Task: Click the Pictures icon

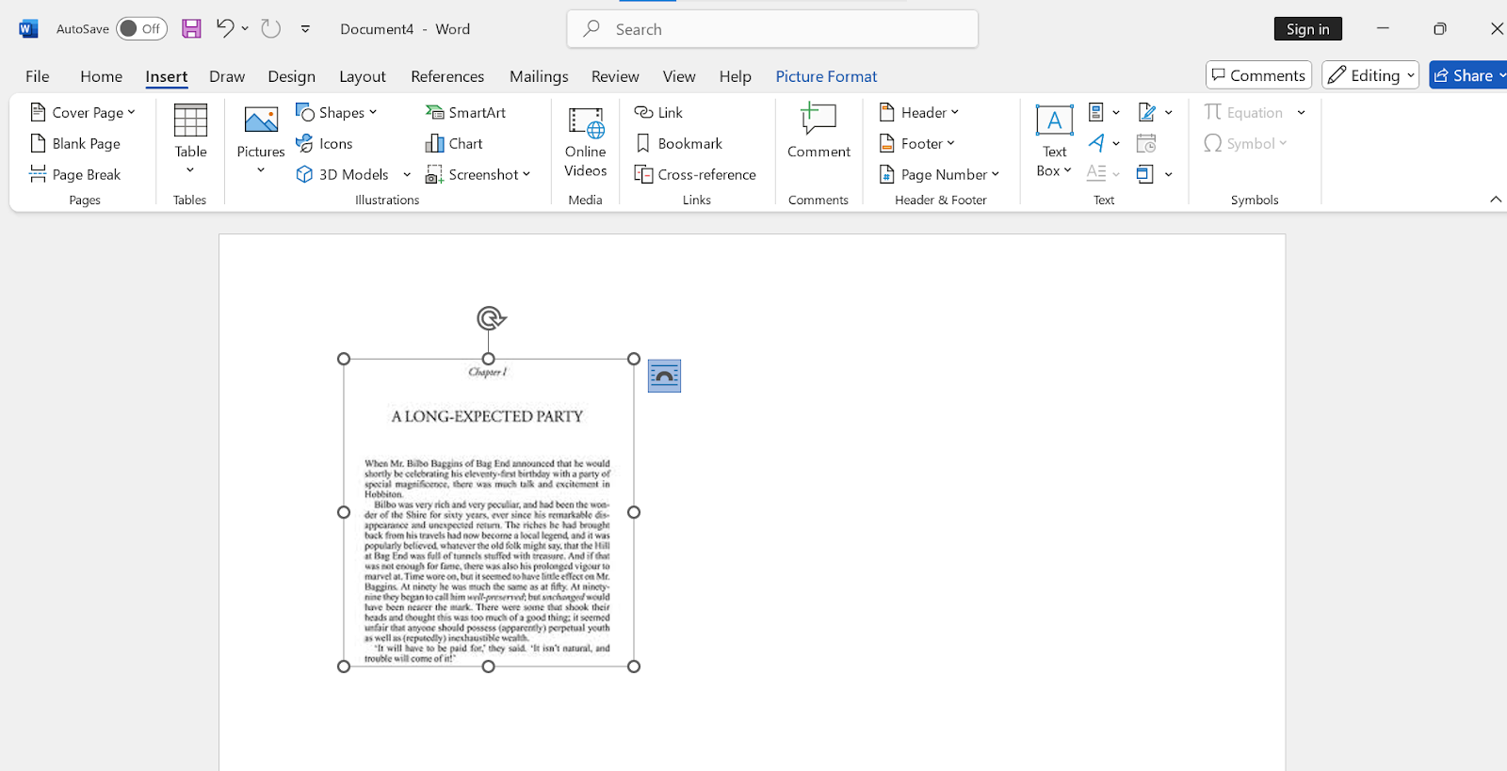Action: pyautogui.click(x=261, y=120)
